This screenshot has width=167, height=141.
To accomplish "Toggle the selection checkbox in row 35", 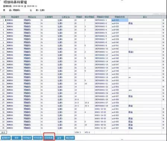I will click(x=163, y=128).
